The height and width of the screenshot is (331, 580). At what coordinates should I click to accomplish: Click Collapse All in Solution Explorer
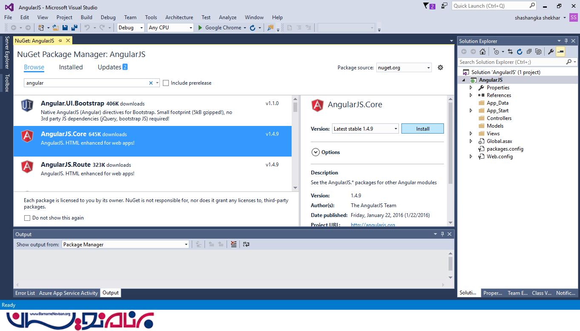[x=529, y=51]
